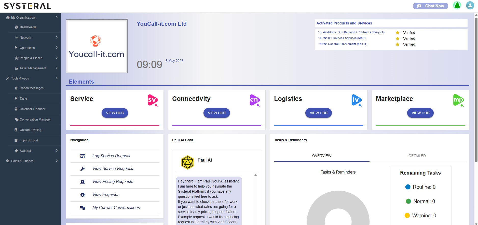Expand the Asset Management submenu

(x=57, y=68)
